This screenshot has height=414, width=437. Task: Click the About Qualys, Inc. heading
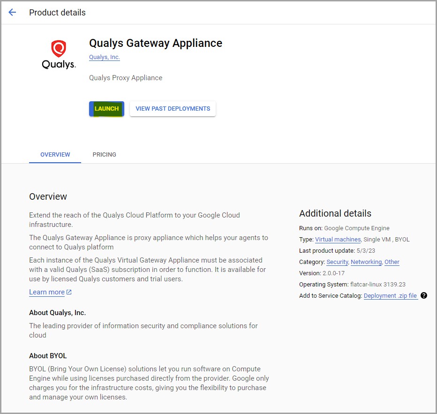tap(57, 313)
